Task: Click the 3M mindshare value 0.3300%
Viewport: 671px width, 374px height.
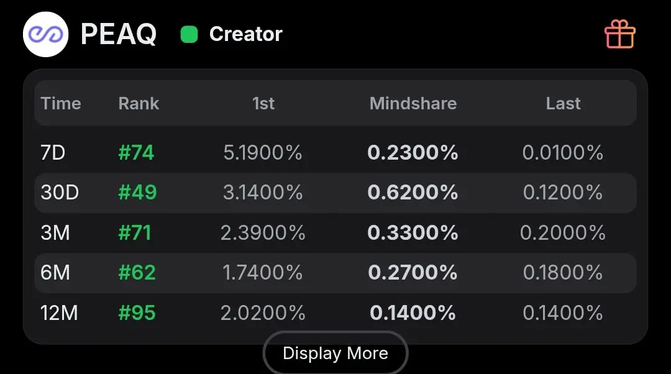Action: coord(413,232)
